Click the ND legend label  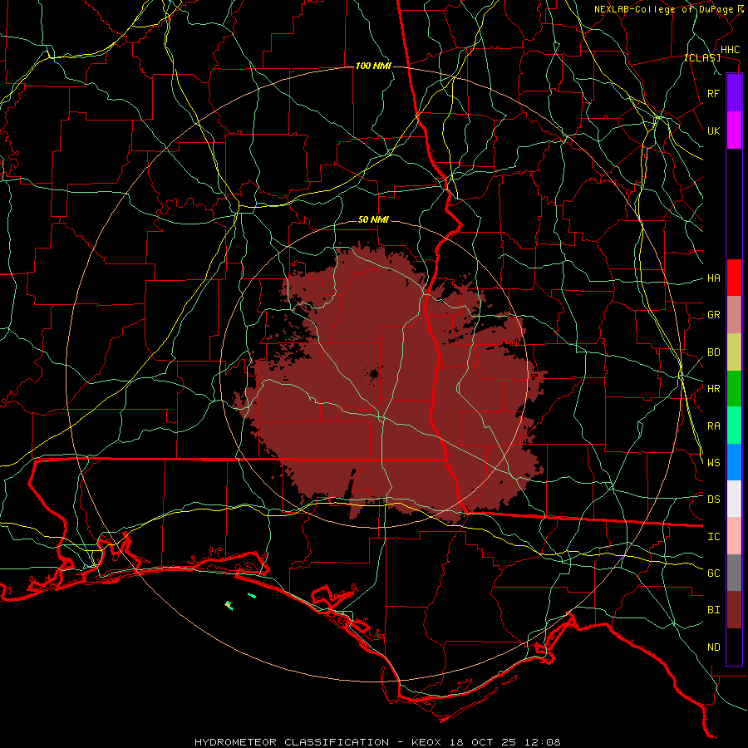tap(713, 647)
